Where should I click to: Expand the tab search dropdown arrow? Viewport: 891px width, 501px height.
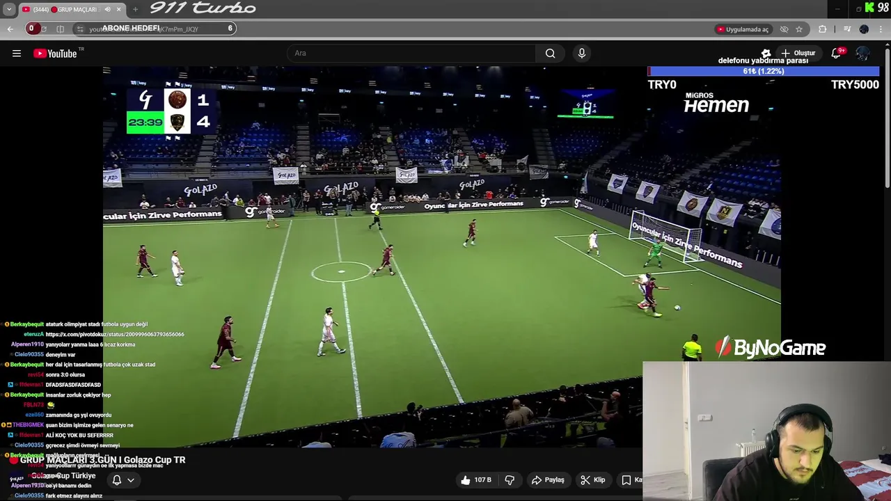coord(9,9)
